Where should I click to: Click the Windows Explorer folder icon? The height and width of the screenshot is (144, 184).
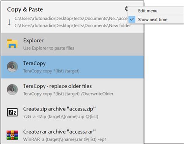pyautogui.click(x=12, y=44)
